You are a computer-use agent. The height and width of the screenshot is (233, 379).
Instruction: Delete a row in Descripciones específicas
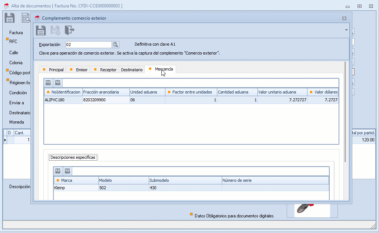coord(67,171)
